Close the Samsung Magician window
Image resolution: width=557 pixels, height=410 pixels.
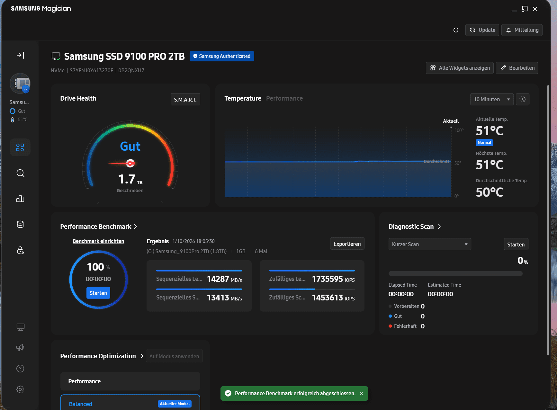point(535,9)
